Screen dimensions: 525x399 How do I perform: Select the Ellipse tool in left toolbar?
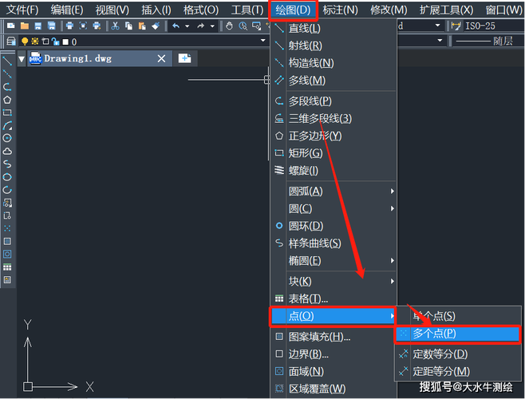click(7, 177)
